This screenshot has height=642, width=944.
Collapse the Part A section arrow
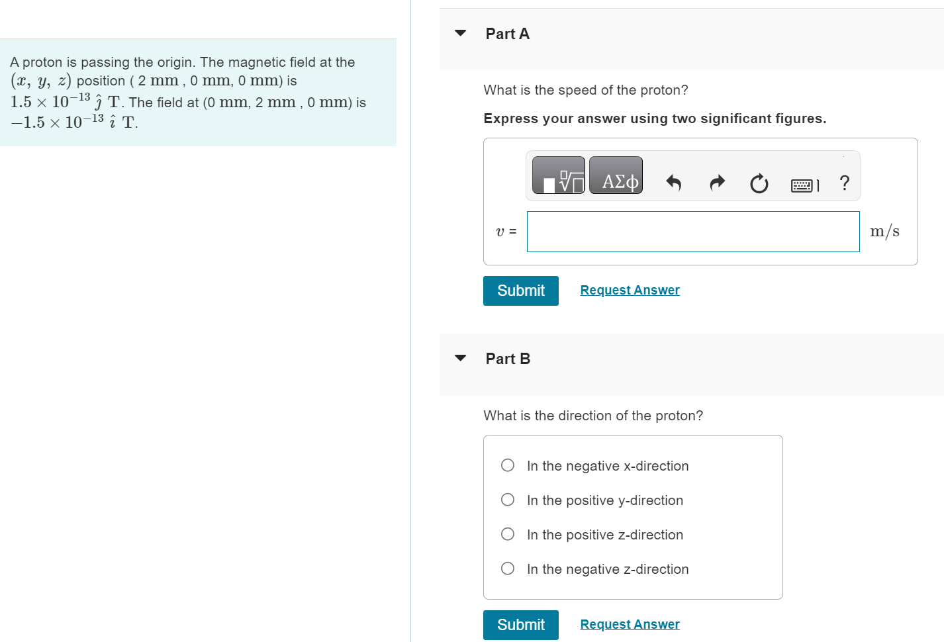[461, 33]
